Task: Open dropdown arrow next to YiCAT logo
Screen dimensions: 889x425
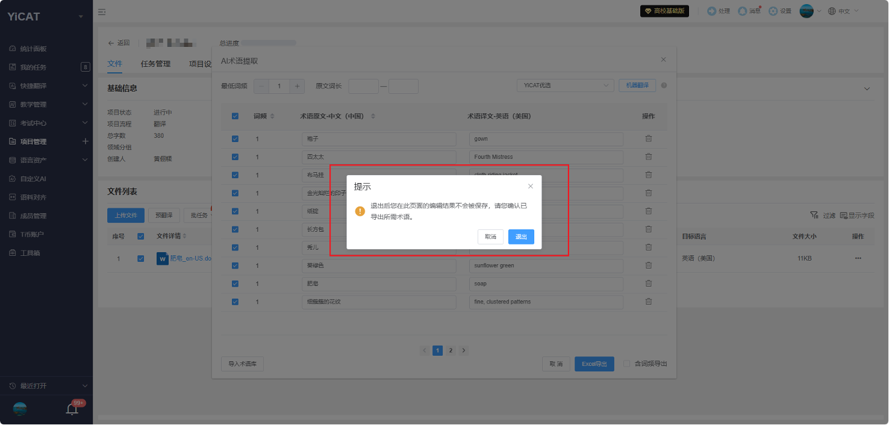Action: [81, 16]
